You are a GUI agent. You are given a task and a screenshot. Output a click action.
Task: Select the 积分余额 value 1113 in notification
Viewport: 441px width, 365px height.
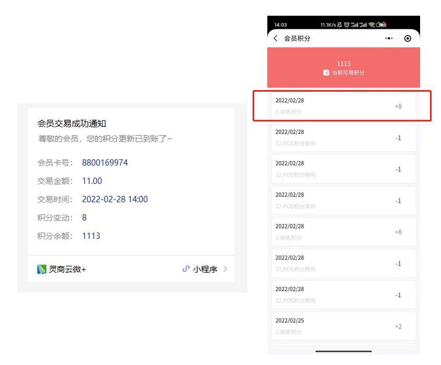91,236
